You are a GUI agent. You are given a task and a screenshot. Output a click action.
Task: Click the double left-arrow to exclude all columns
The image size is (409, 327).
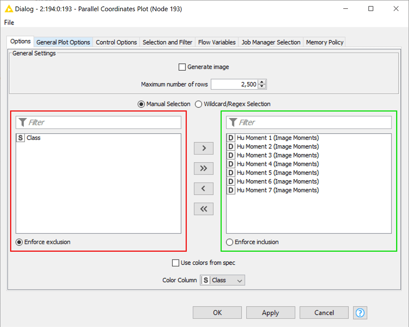(x=204, y=209)
